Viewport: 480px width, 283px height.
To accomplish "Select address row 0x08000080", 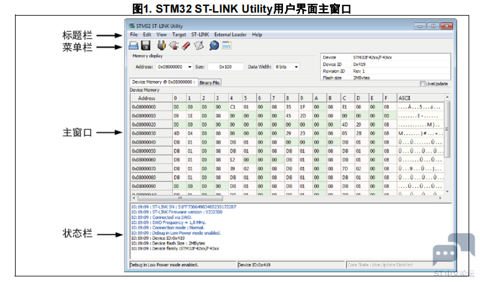I will click(151, 178).
